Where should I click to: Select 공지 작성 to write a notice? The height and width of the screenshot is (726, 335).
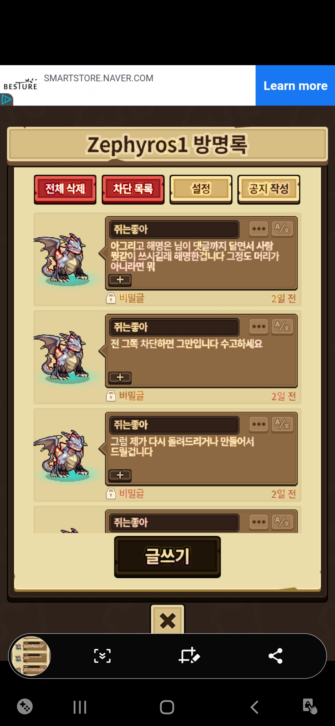click(269, 189)
